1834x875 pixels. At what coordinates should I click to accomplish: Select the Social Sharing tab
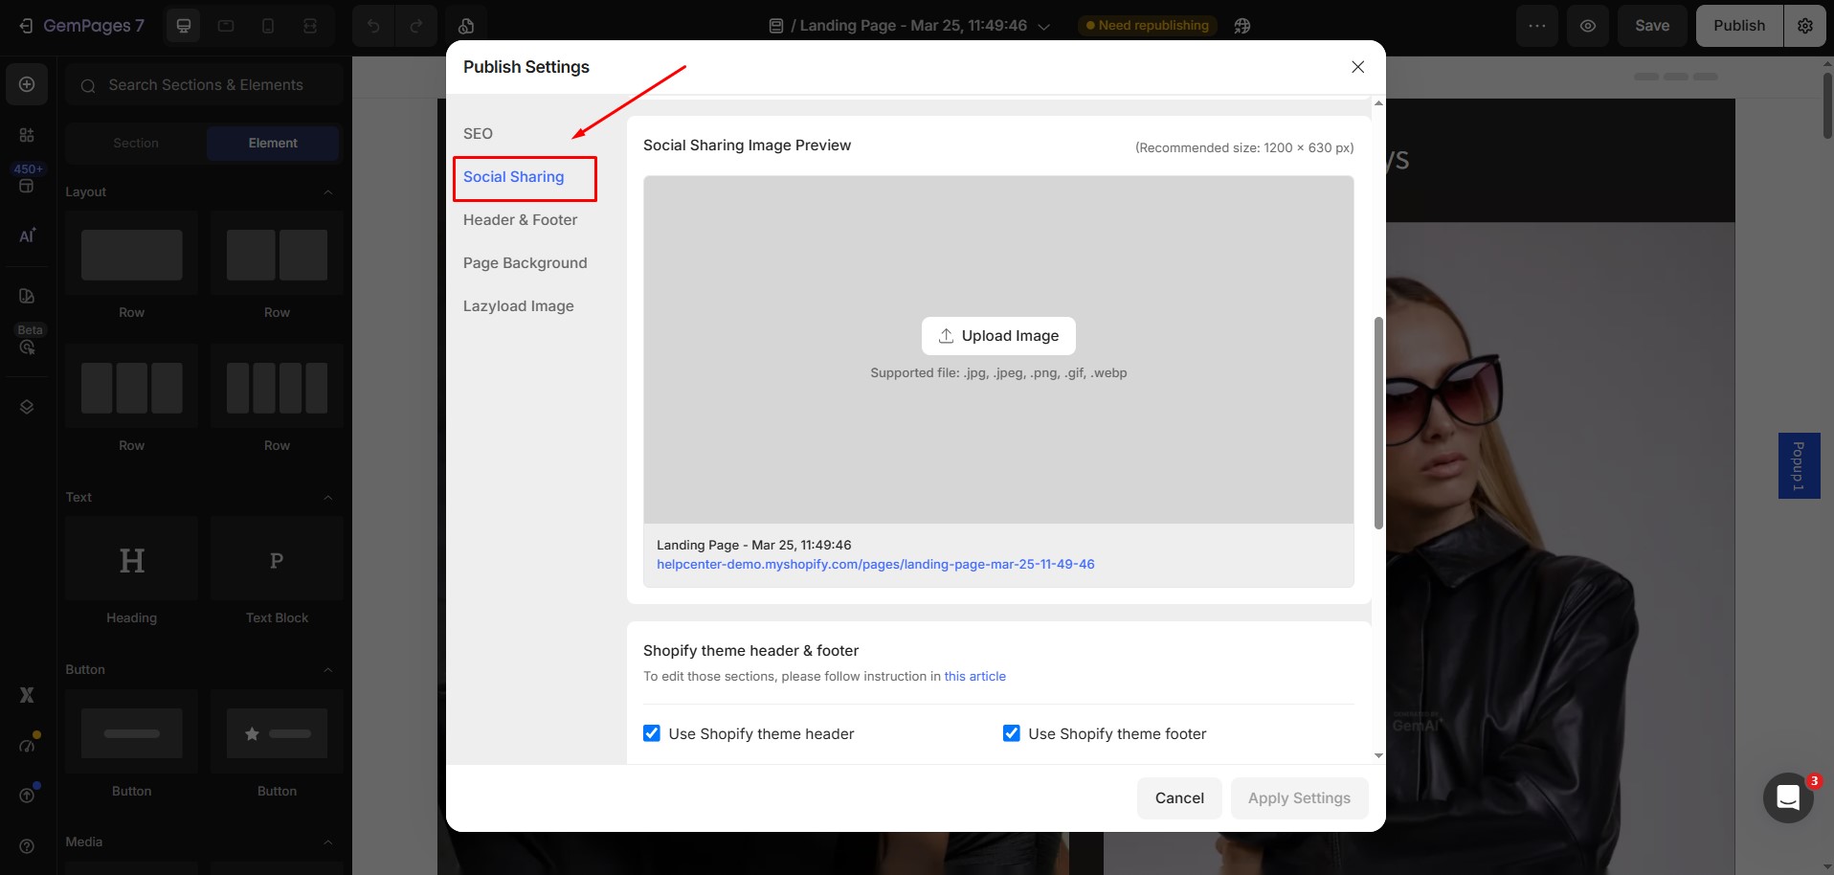click(x=514, y=177)
